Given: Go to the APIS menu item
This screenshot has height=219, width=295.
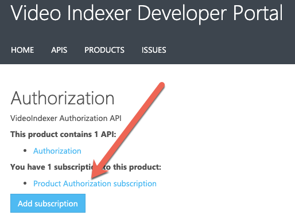Looking at the screenshot, I should point(59,50).
